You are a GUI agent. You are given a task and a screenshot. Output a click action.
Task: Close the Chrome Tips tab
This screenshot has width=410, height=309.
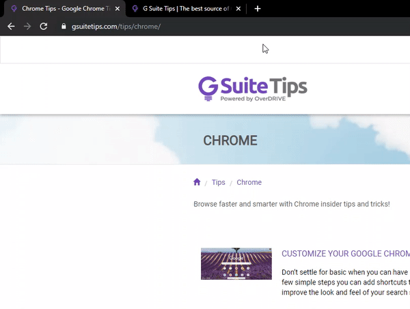(x=118, y=9)
